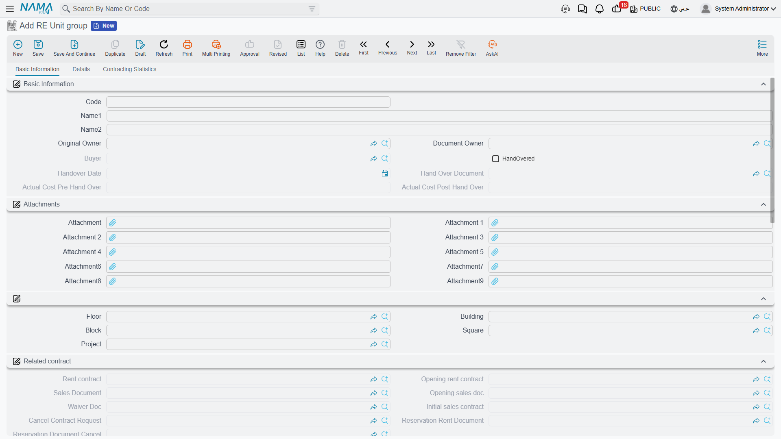Focus Search By Name Or Code box
This screenshot has height=439, width=781.
tap(189, 9)
